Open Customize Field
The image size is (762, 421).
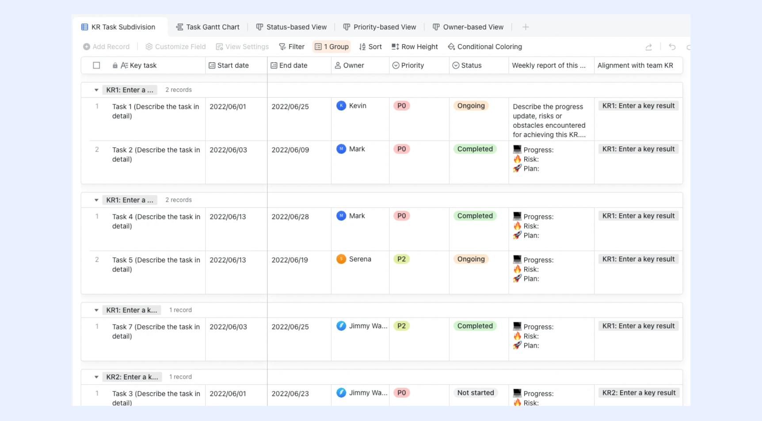tap(175, 47)
